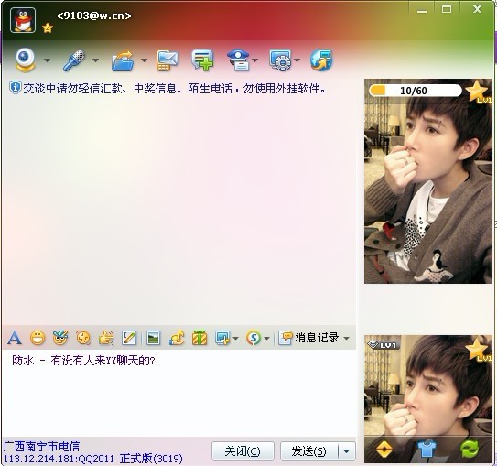This screenshot has height=466, width=497.
Task: Open handwriting input pencil icon
Action: (129, 338)
